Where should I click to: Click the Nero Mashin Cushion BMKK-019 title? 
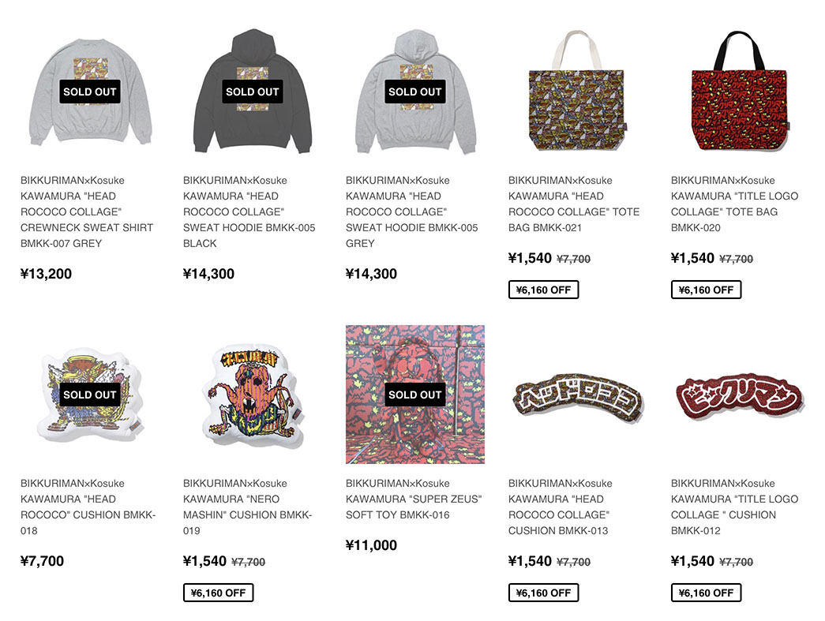click(247, 507)
